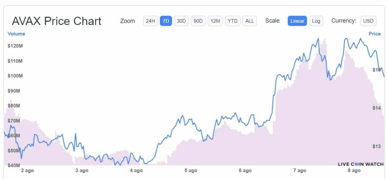
Task: Click the Price axis label
Action: coord(375,34)
